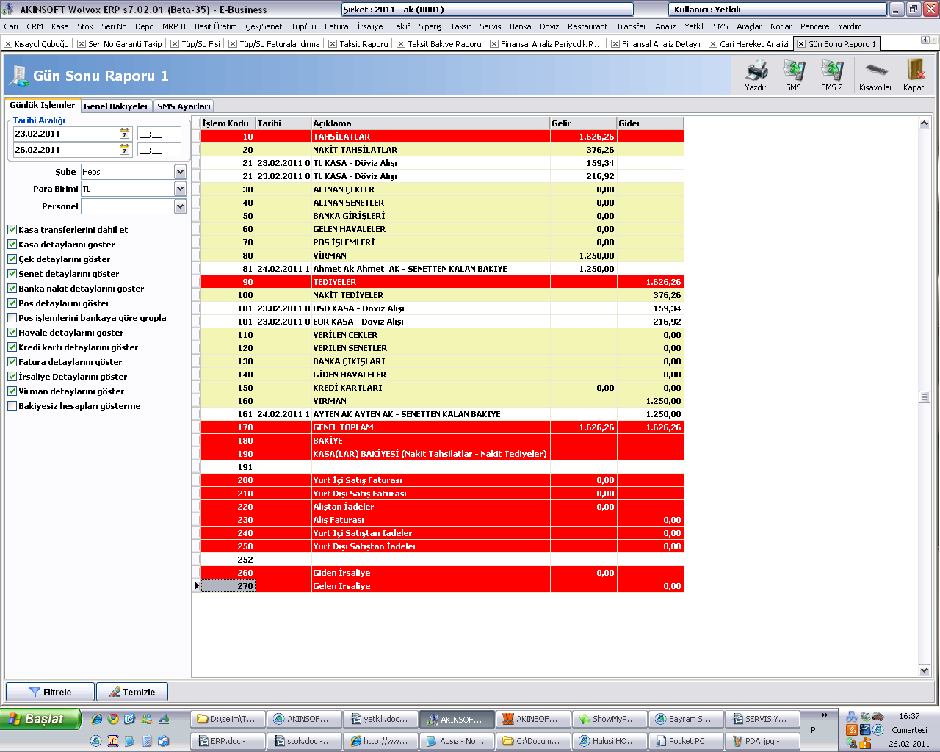Enable Pos işlemlerini bankaya göre grupla

point(12,318)
